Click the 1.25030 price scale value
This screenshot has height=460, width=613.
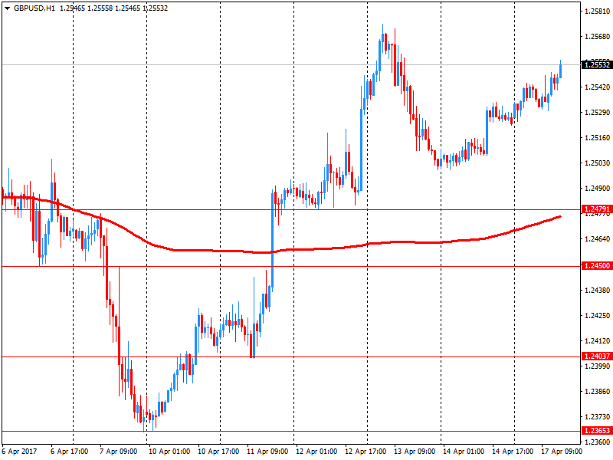(x=597, y=163)
